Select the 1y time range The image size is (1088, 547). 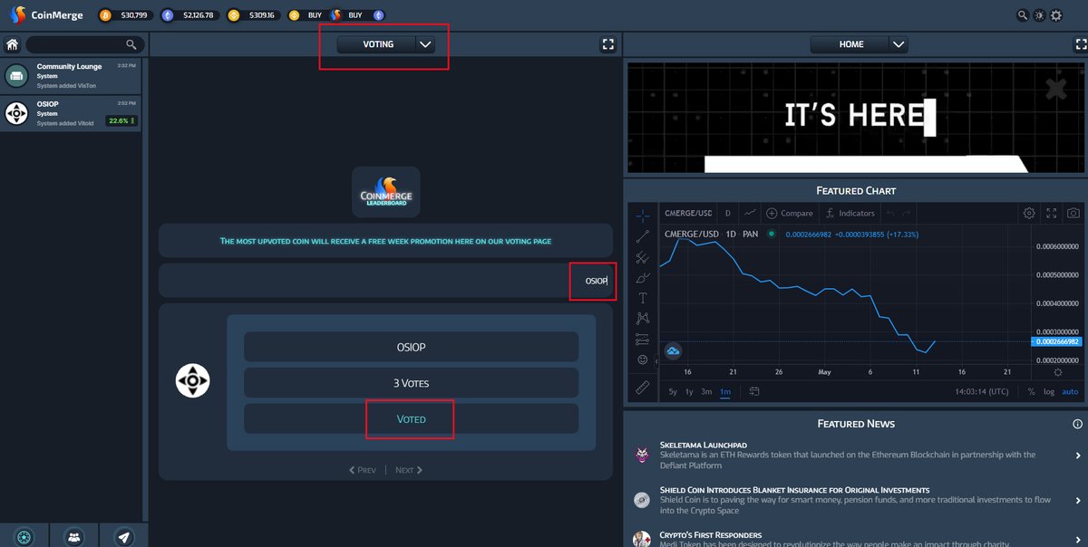click(x=689, y=392)
